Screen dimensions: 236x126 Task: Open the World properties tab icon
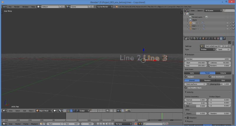(x=200, y=39)
